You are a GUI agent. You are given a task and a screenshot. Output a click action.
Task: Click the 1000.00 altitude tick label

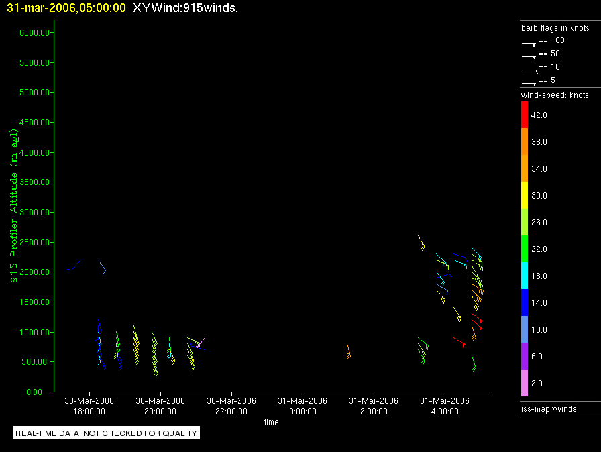pos(34,332)
